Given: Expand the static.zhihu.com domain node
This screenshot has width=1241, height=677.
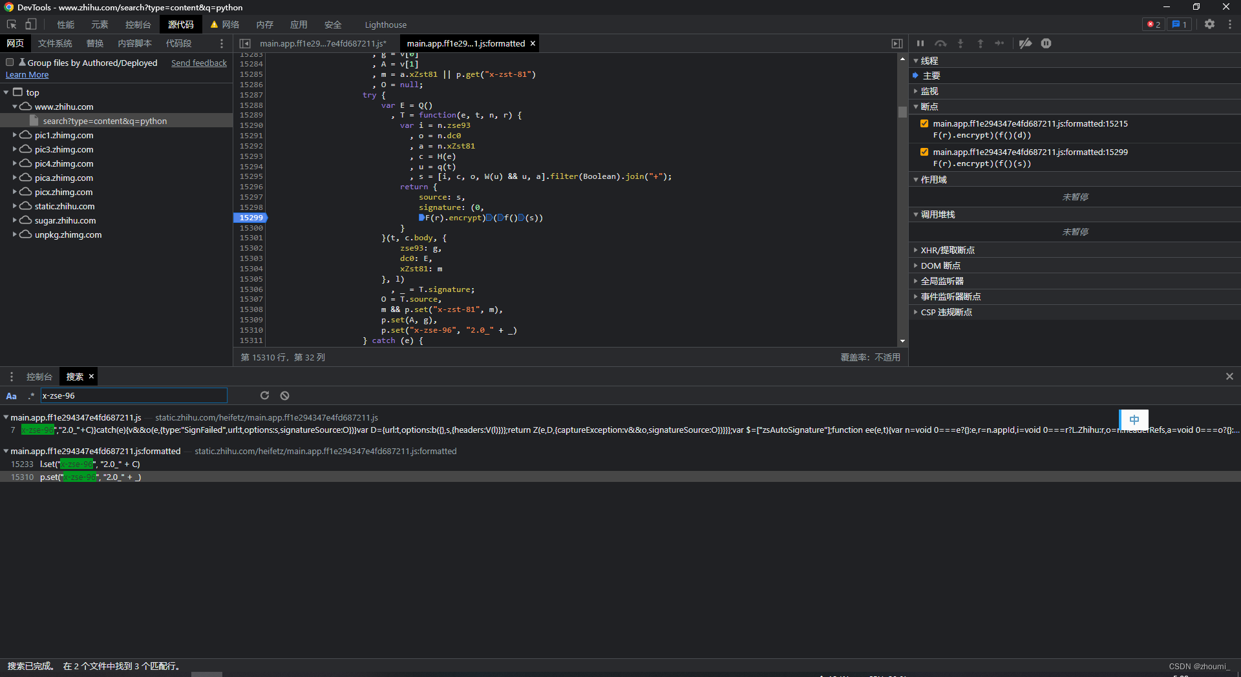Looking at the screenshot, I should (x=14, y=206).
